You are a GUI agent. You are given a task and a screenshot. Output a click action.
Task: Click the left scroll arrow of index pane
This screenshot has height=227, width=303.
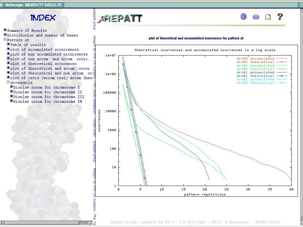(3, 223)
